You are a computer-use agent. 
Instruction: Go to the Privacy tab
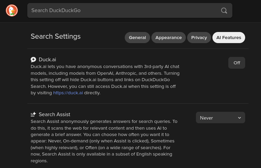[x=199, y=38]
